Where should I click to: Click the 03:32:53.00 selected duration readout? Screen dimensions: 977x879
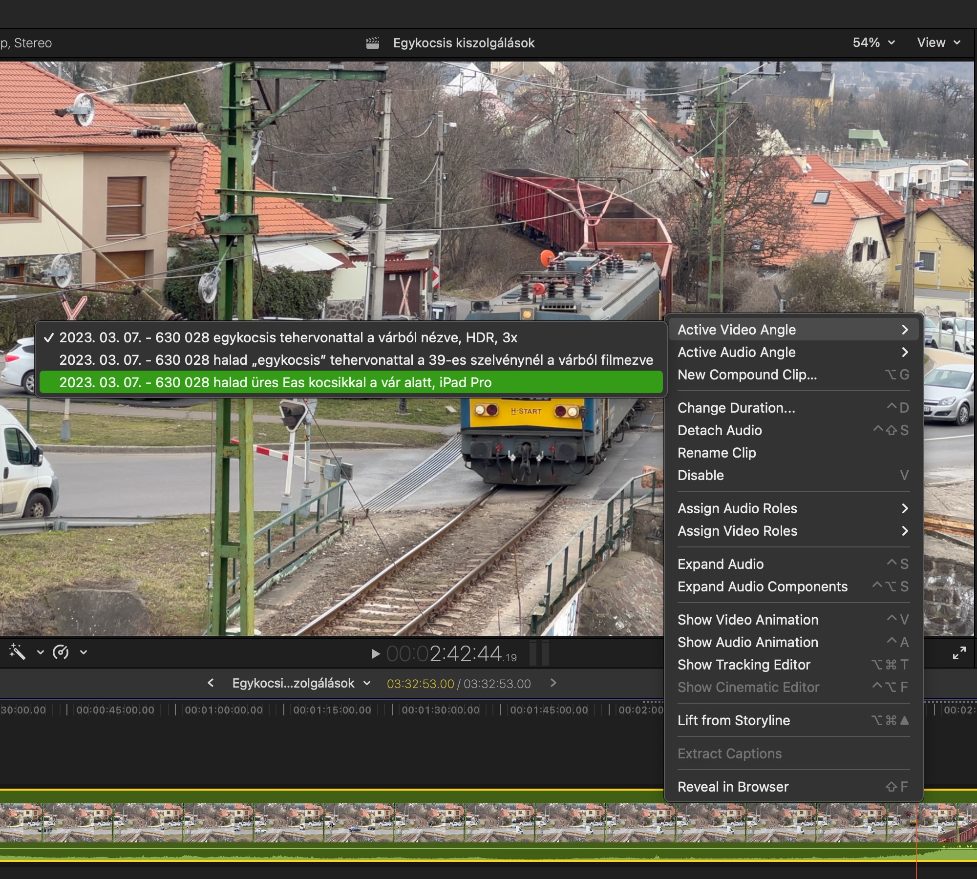(420, 684)
